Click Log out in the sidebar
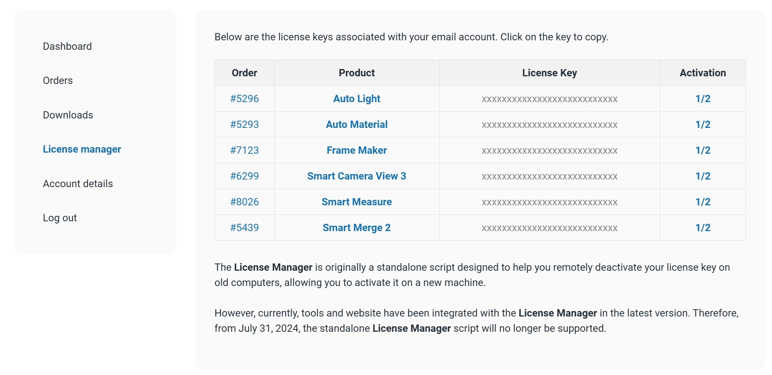Screen dimensions: 772x375 click(x=60, y=218)
